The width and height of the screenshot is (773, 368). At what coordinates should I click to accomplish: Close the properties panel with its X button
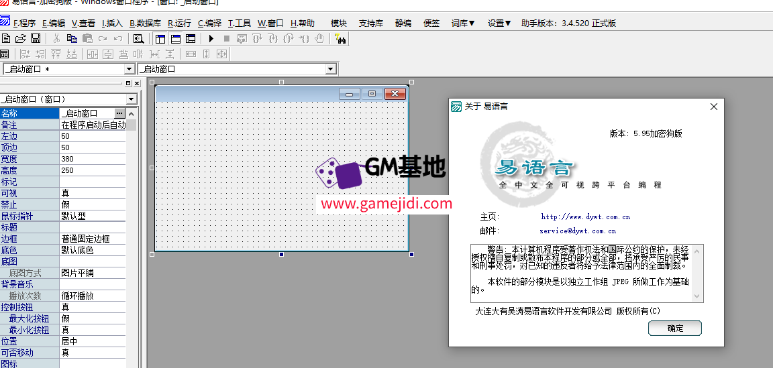tap(137, 83)
